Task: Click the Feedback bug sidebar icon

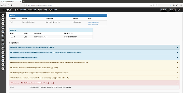Action: point(3,64)
